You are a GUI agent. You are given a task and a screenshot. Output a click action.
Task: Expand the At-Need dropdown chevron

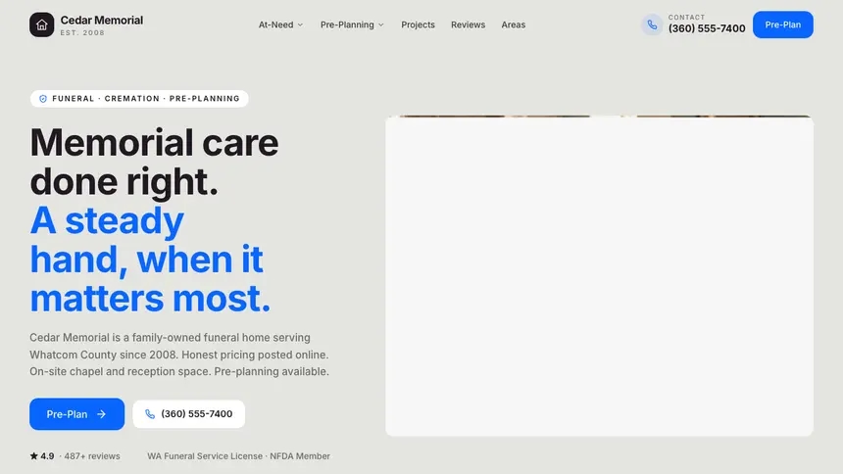[x=300, y=24]
